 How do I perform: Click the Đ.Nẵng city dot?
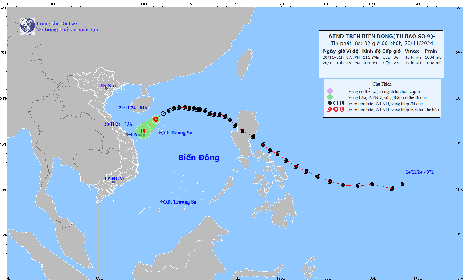127,134
